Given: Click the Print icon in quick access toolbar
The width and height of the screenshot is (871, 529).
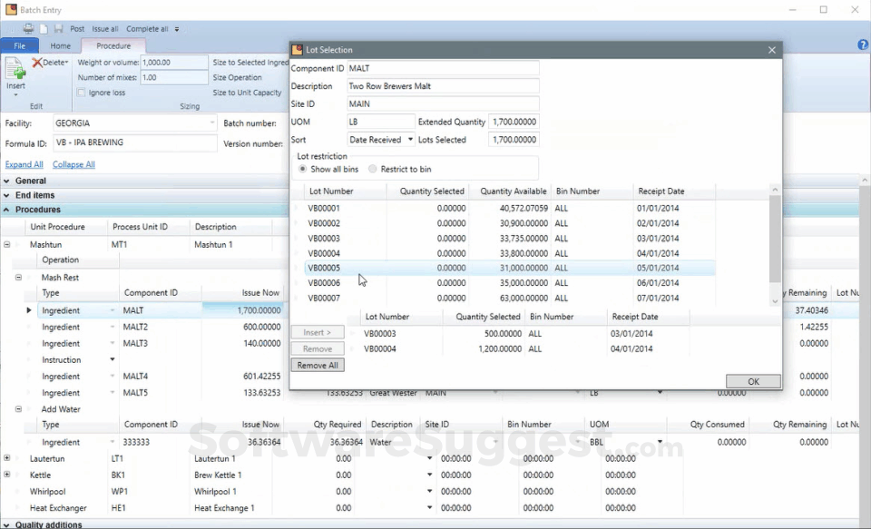Looking at the screenshot, I should click(28, 29).
